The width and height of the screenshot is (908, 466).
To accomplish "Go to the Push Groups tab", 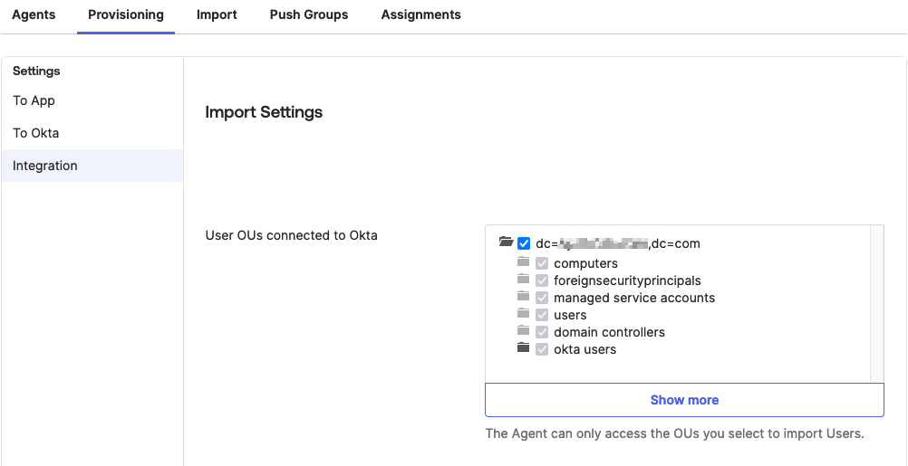I will [x=309, y=14].
